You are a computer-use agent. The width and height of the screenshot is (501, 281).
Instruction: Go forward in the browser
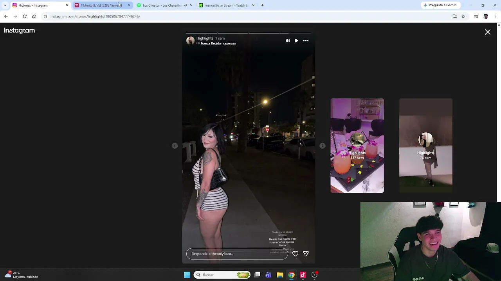coord(15,16)
